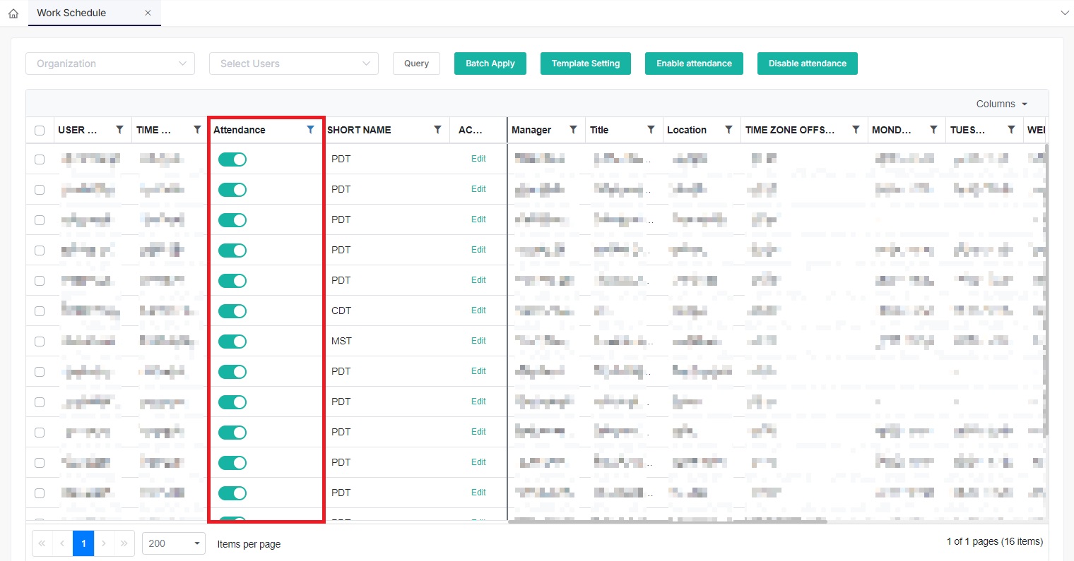Open TIME ZONE OFFSET column filter
The image size is (1074, 561).
(x=856, y=130)
